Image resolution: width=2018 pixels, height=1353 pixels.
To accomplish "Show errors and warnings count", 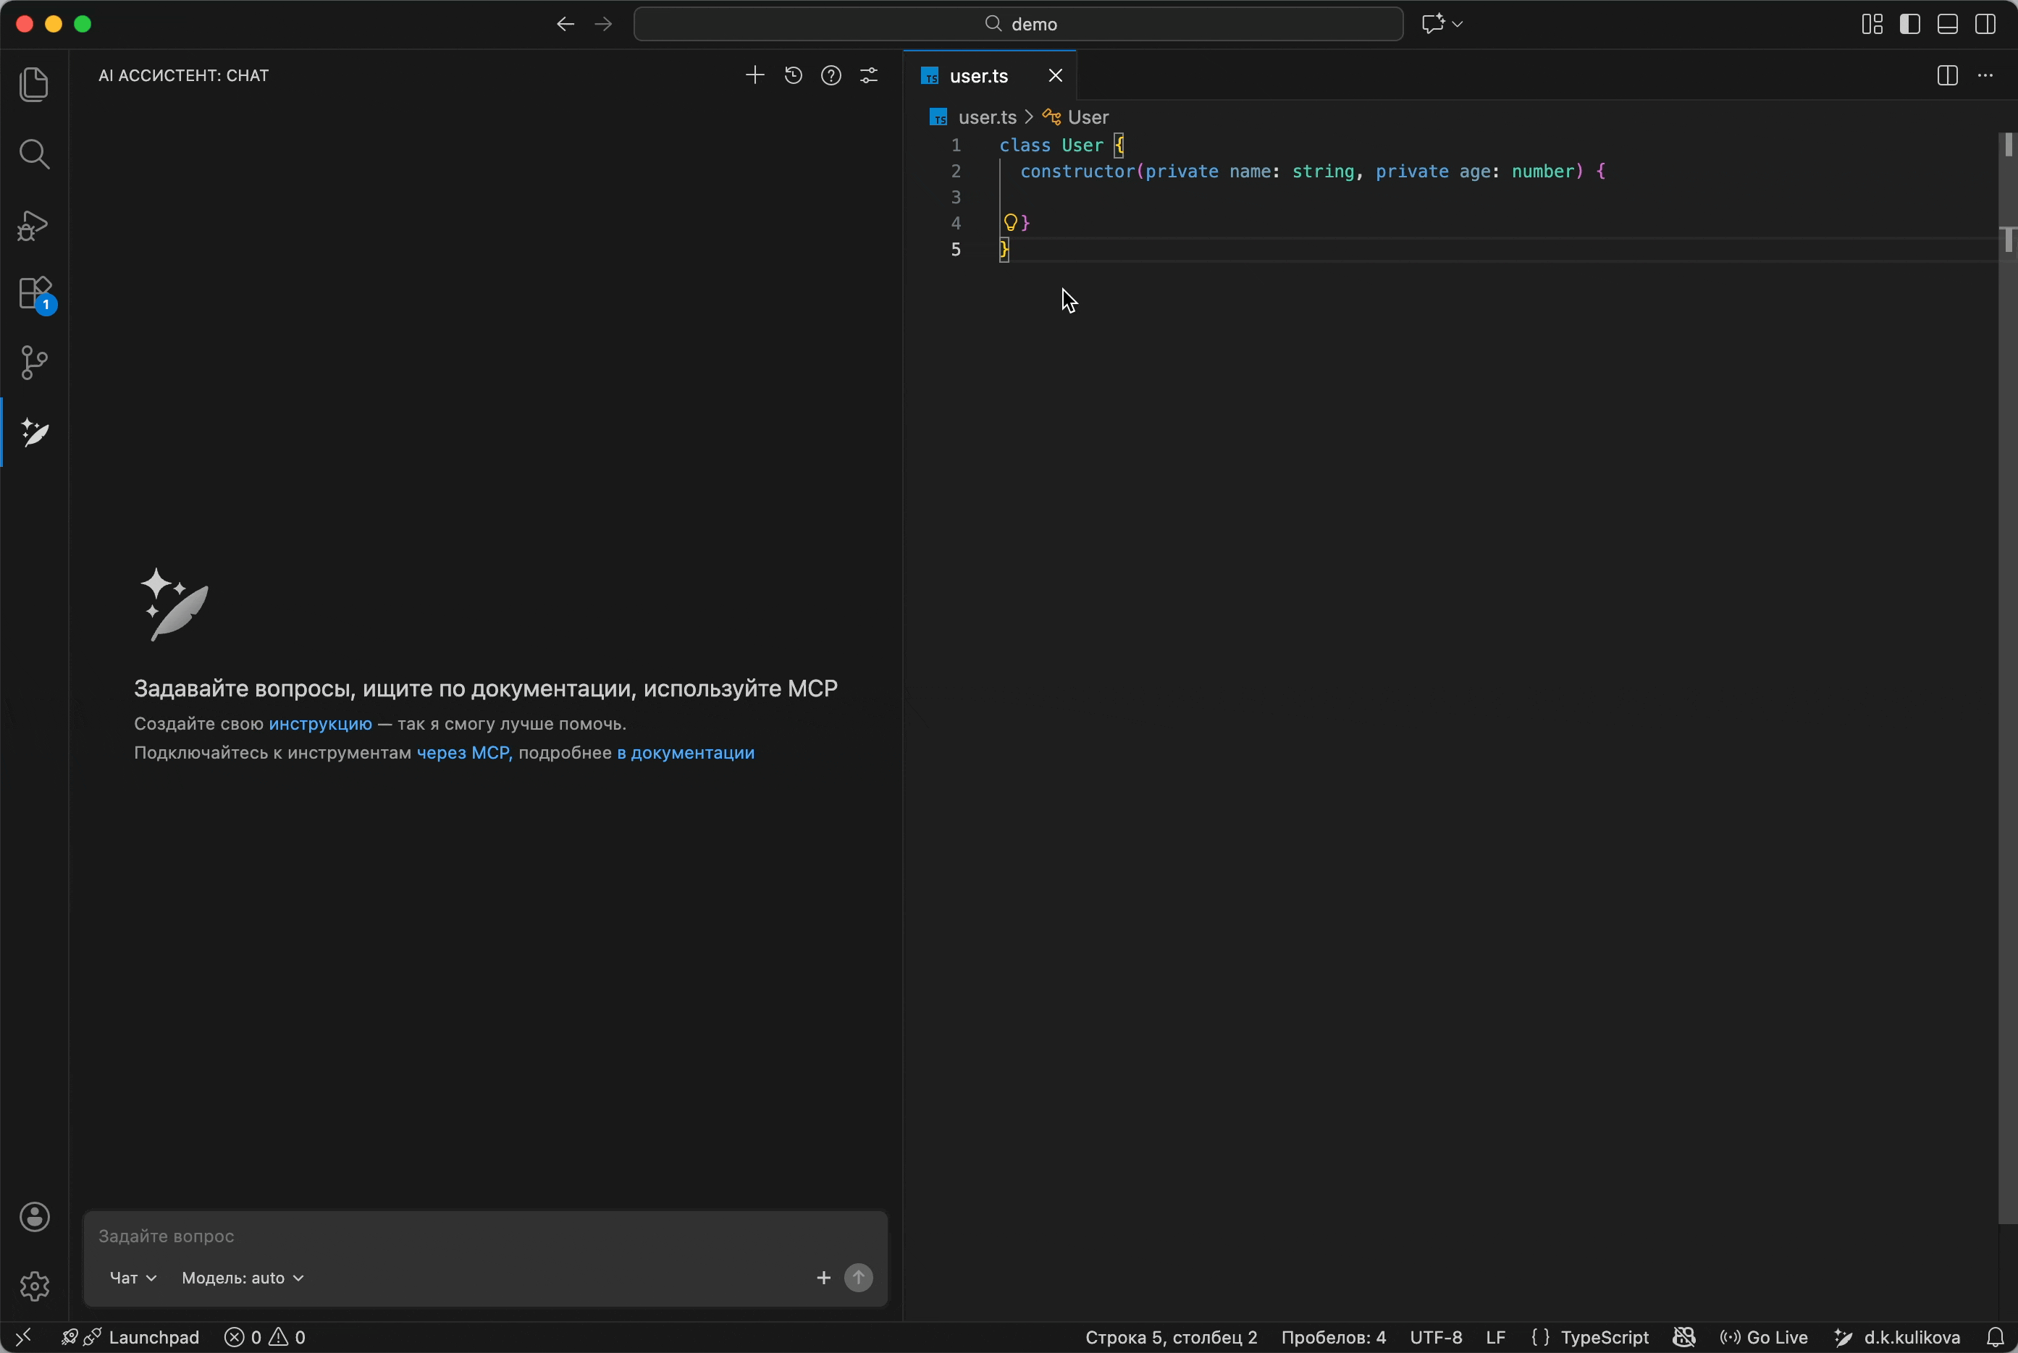I will tap(265, 1338).
